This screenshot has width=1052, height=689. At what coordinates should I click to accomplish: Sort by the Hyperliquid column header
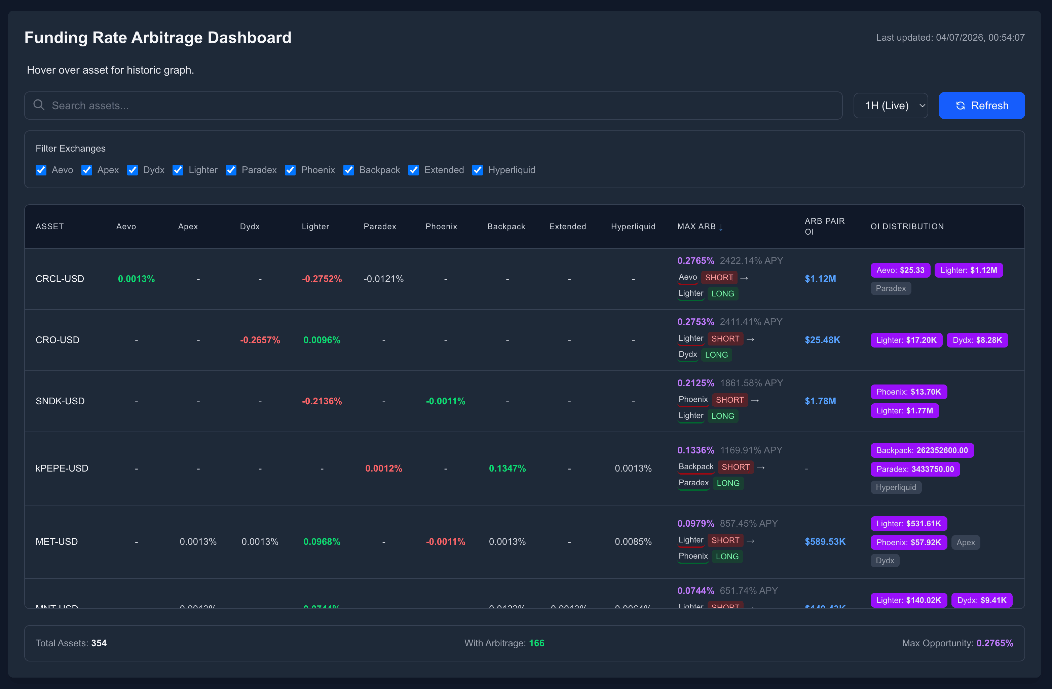coord(633,227)
